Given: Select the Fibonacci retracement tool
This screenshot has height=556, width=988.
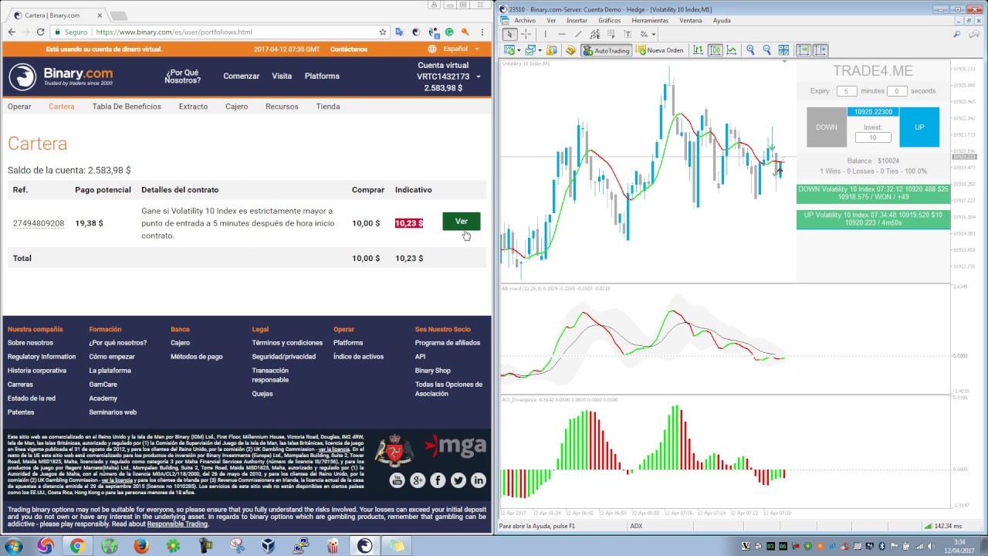Looking at the screenshot, I should (611, 34).
